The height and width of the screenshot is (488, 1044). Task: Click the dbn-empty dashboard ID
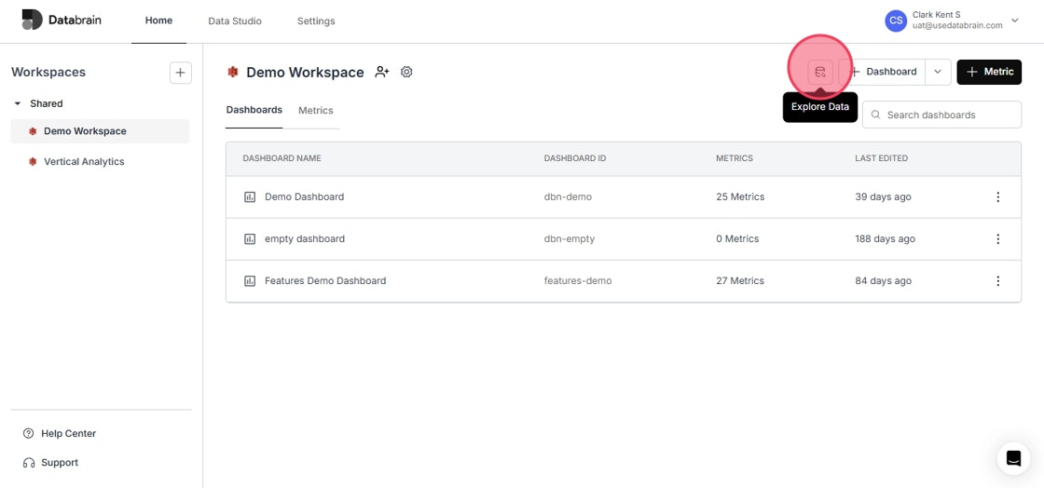tap(570, 238)
